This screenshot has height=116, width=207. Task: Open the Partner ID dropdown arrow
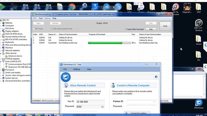[154, 102]
